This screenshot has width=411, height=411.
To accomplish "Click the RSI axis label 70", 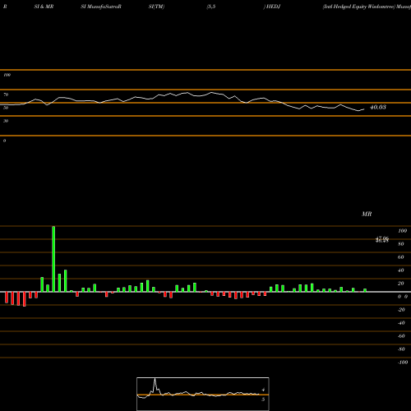I will [x=6, y=95].
